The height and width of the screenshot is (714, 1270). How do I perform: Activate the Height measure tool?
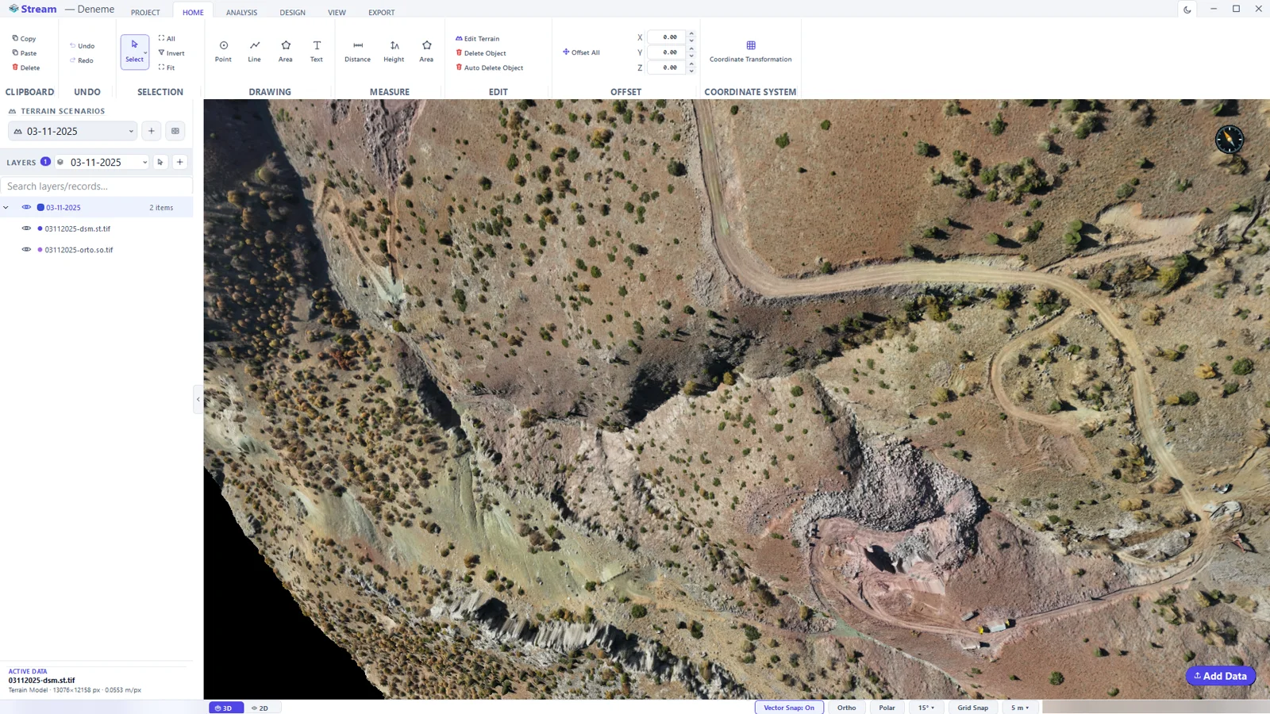(x=394, y=52)
